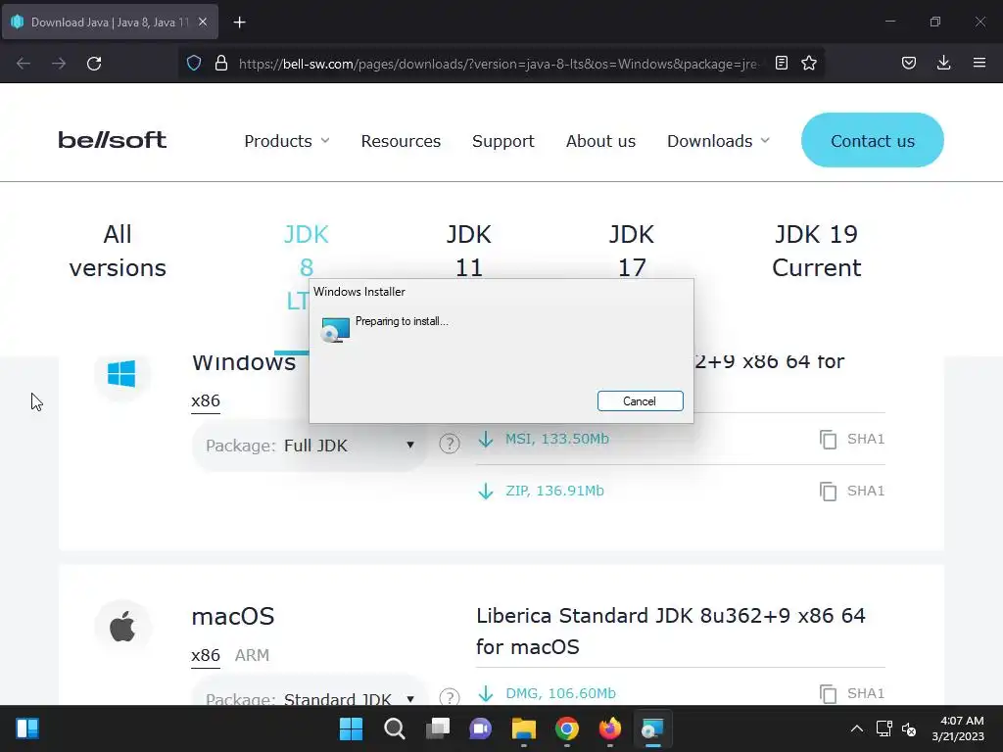
Task: Switch to the JDK 19 Current tab
Action: tap(816, 251)
